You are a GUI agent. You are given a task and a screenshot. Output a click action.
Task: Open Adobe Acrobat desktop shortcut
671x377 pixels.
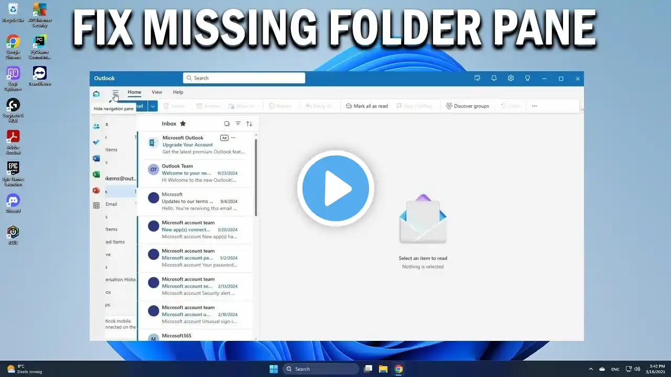point(13,142)
